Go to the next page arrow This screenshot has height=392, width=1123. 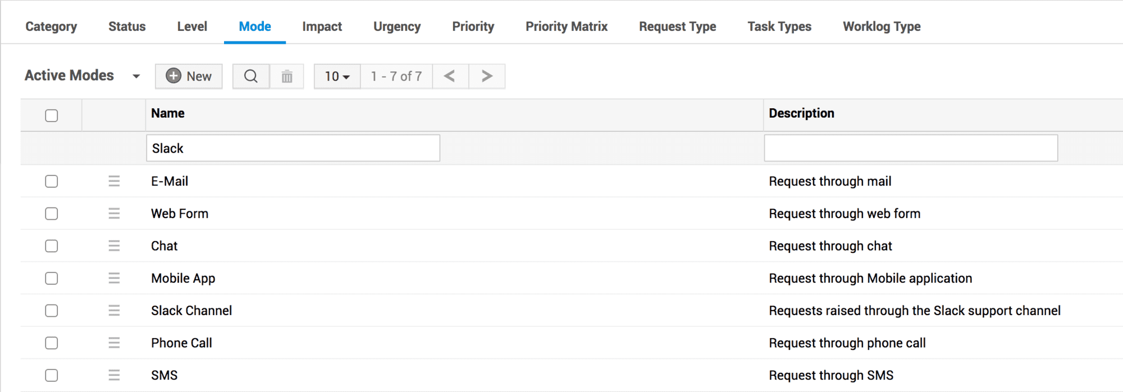click(x=486, y=76)
